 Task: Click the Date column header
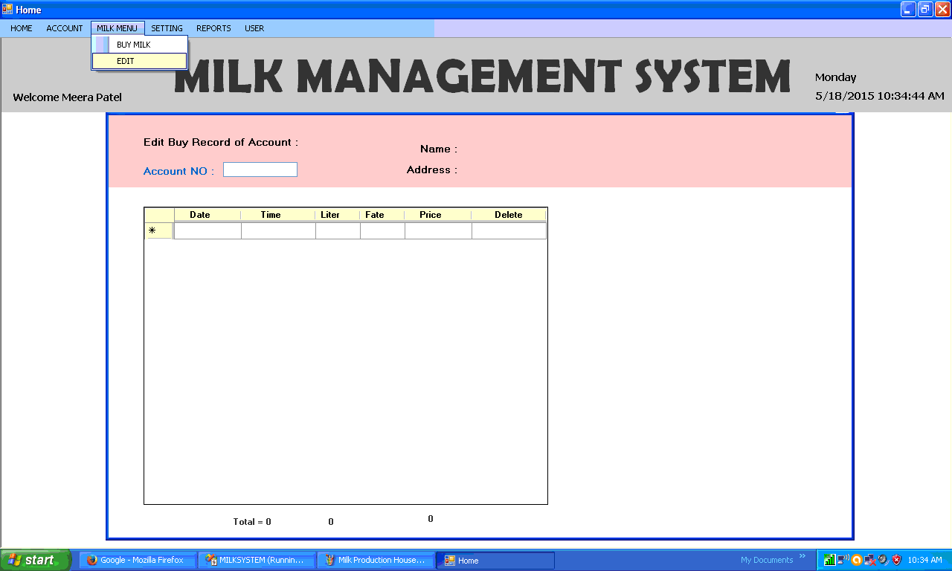click(x=200, y=215)
